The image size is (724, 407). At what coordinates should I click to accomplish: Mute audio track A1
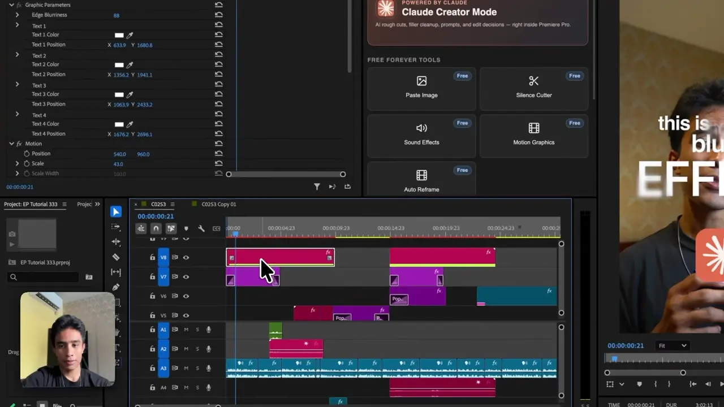tap(186, 330)
